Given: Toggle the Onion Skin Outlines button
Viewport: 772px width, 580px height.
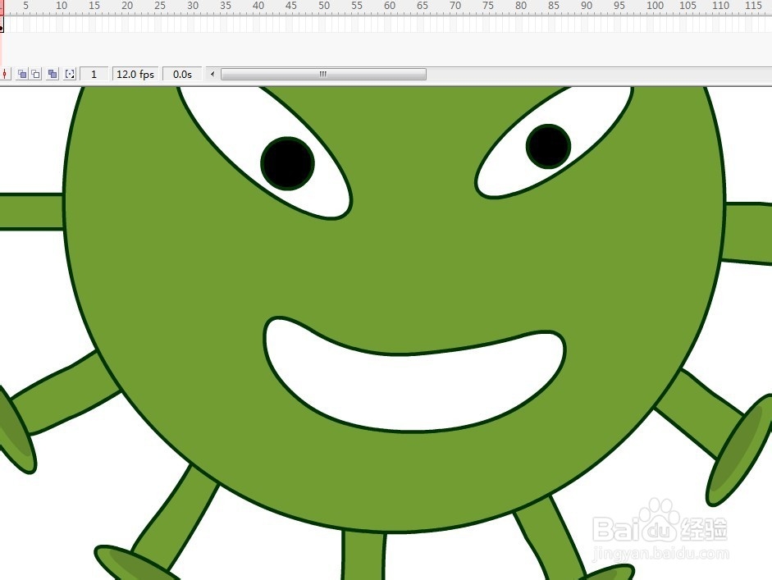Looking at the screenshot, I should [36, 75].
